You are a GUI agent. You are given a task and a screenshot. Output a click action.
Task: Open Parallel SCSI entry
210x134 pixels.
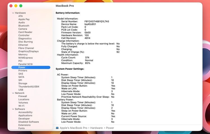(25, 64)
